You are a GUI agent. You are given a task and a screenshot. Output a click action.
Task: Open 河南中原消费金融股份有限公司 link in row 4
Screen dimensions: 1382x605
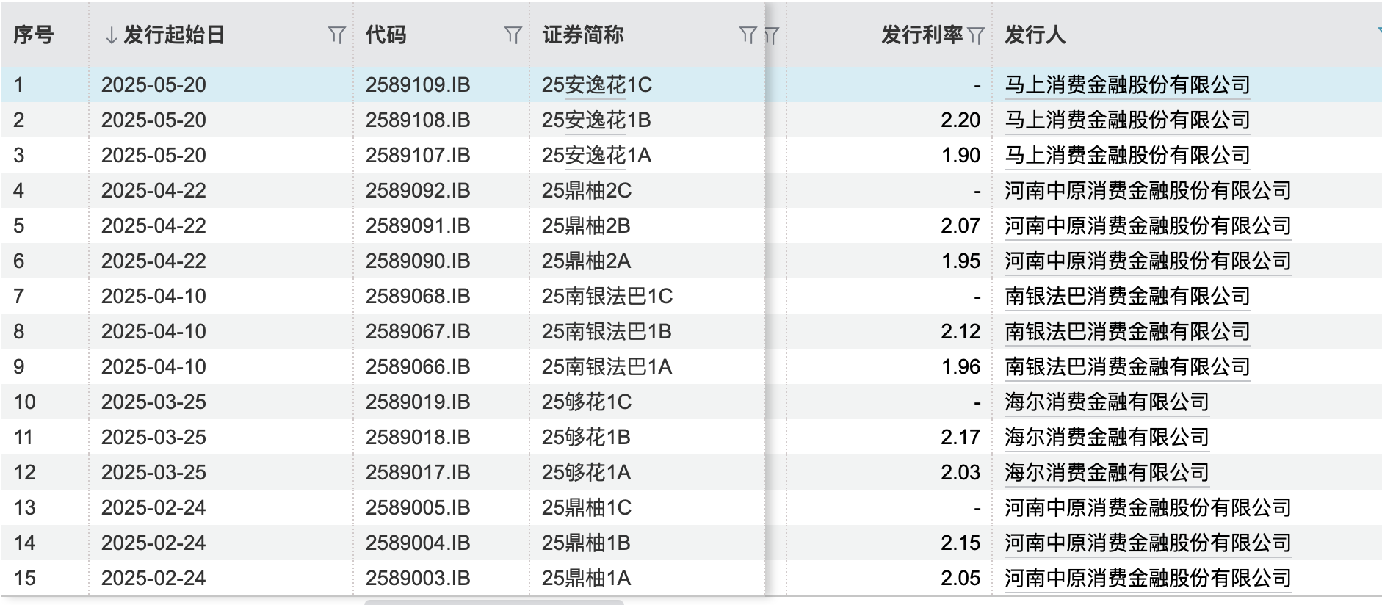[1148, 190]
